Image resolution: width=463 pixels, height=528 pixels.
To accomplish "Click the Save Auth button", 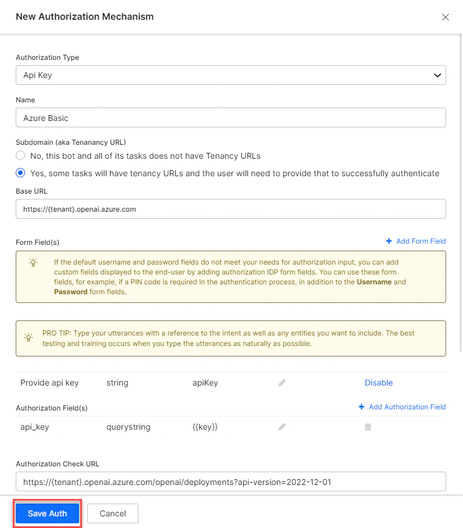I will (x=47, y=513).
